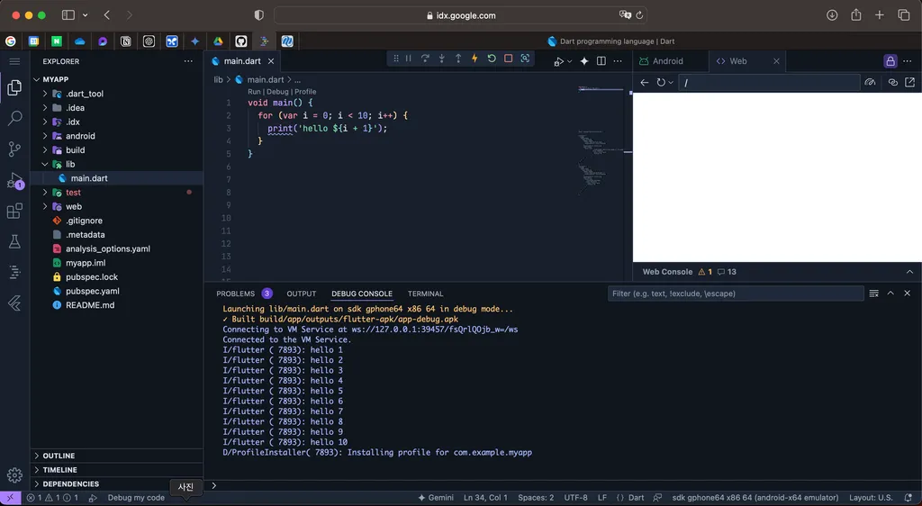This screenshot has width=922, height=506.
Task: Click the Gemini sparkle icon in editor toolbar
Action: (x=583, y=61)
